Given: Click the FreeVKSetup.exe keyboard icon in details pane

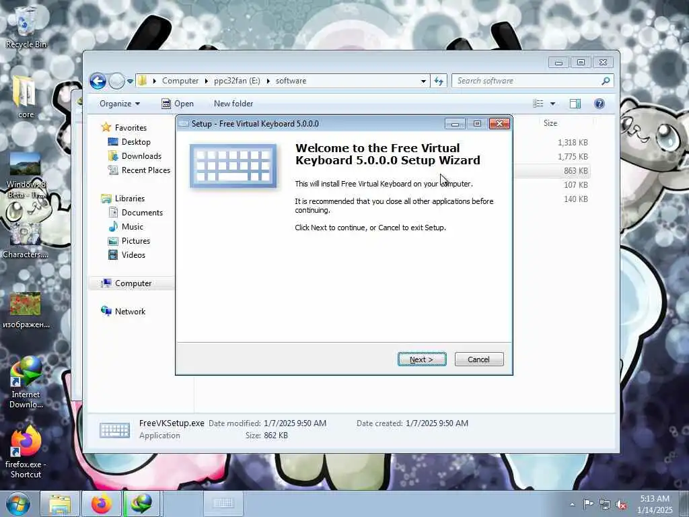Looking at the screenshot, I should 114,430.
